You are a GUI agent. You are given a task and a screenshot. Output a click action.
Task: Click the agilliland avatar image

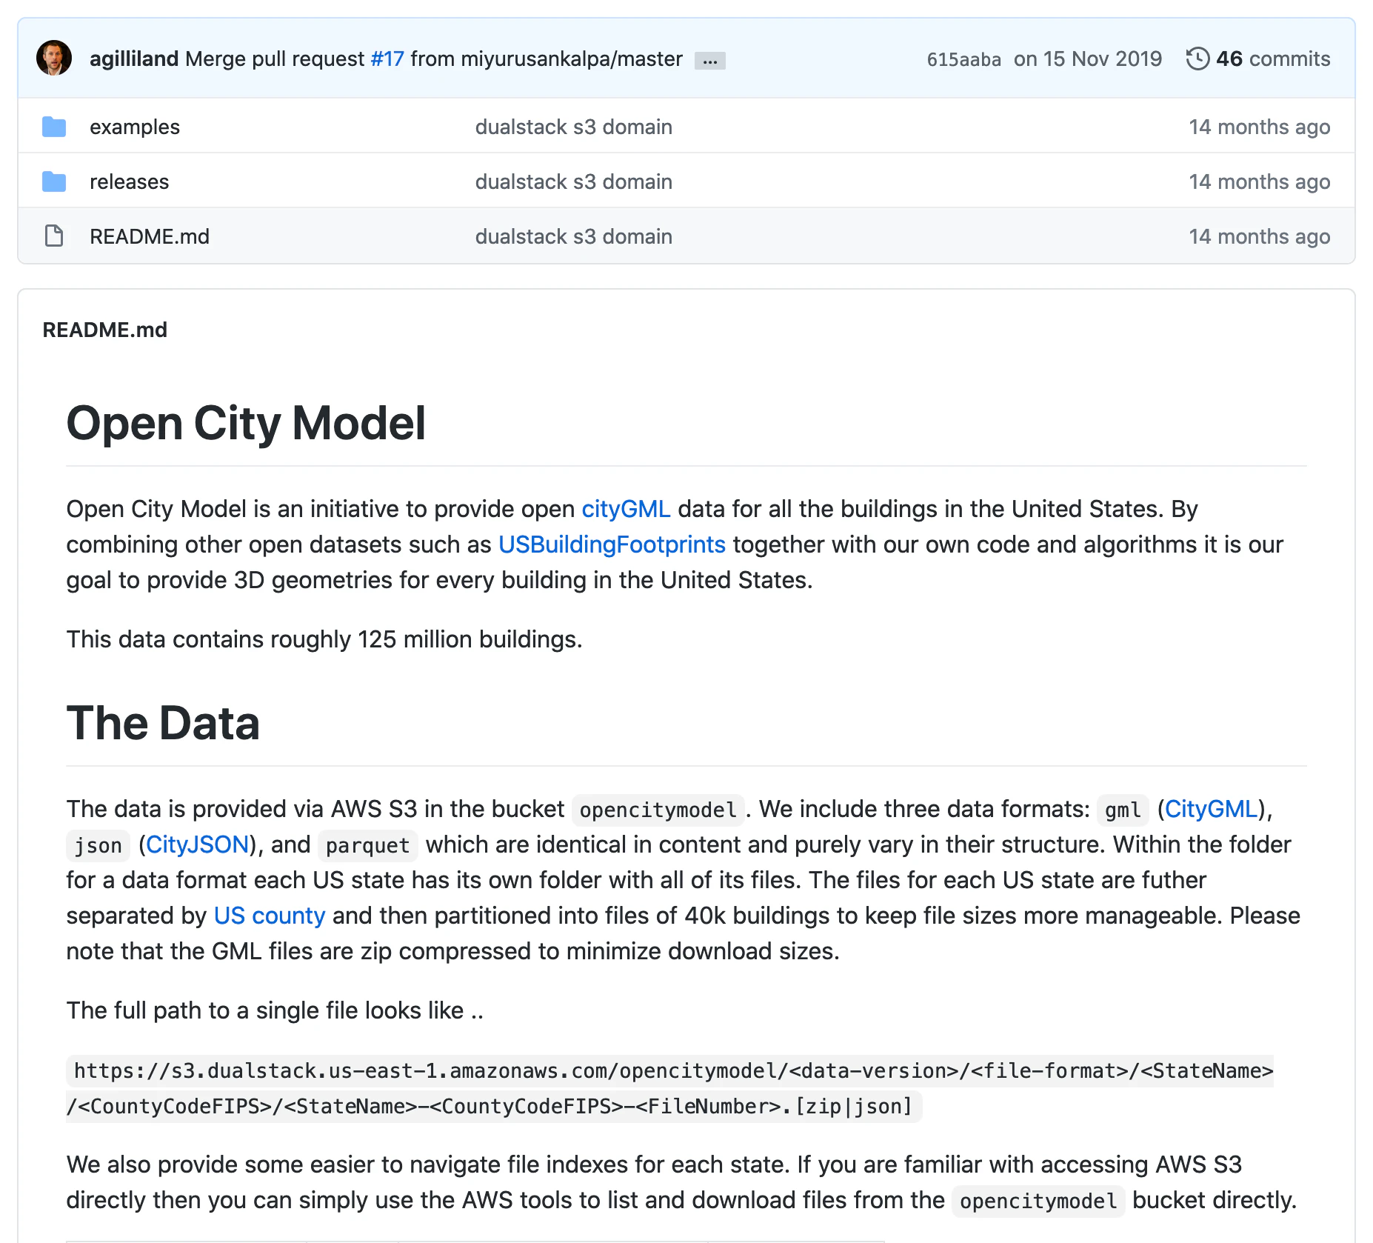pyautogui.click(x=54, y=59)
